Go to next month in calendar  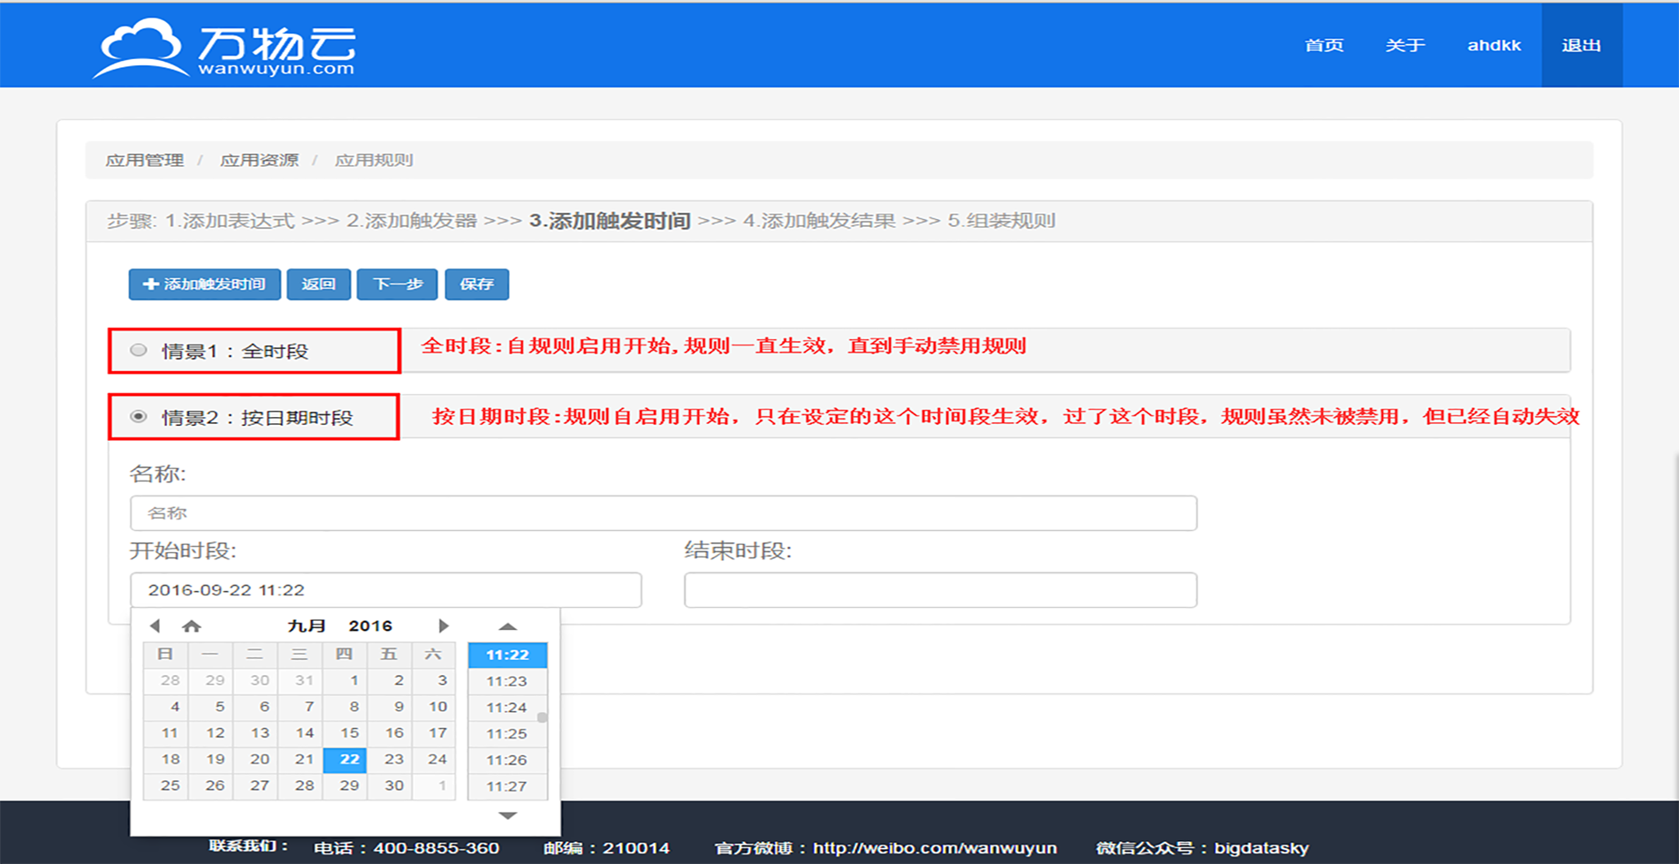tap(443, 625)
